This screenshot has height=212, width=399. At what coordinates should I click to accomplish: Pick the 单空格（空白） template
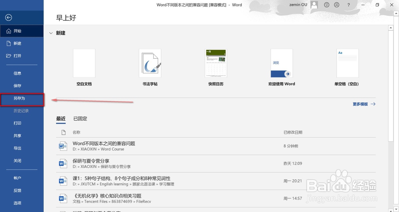[x=348, y=63]
